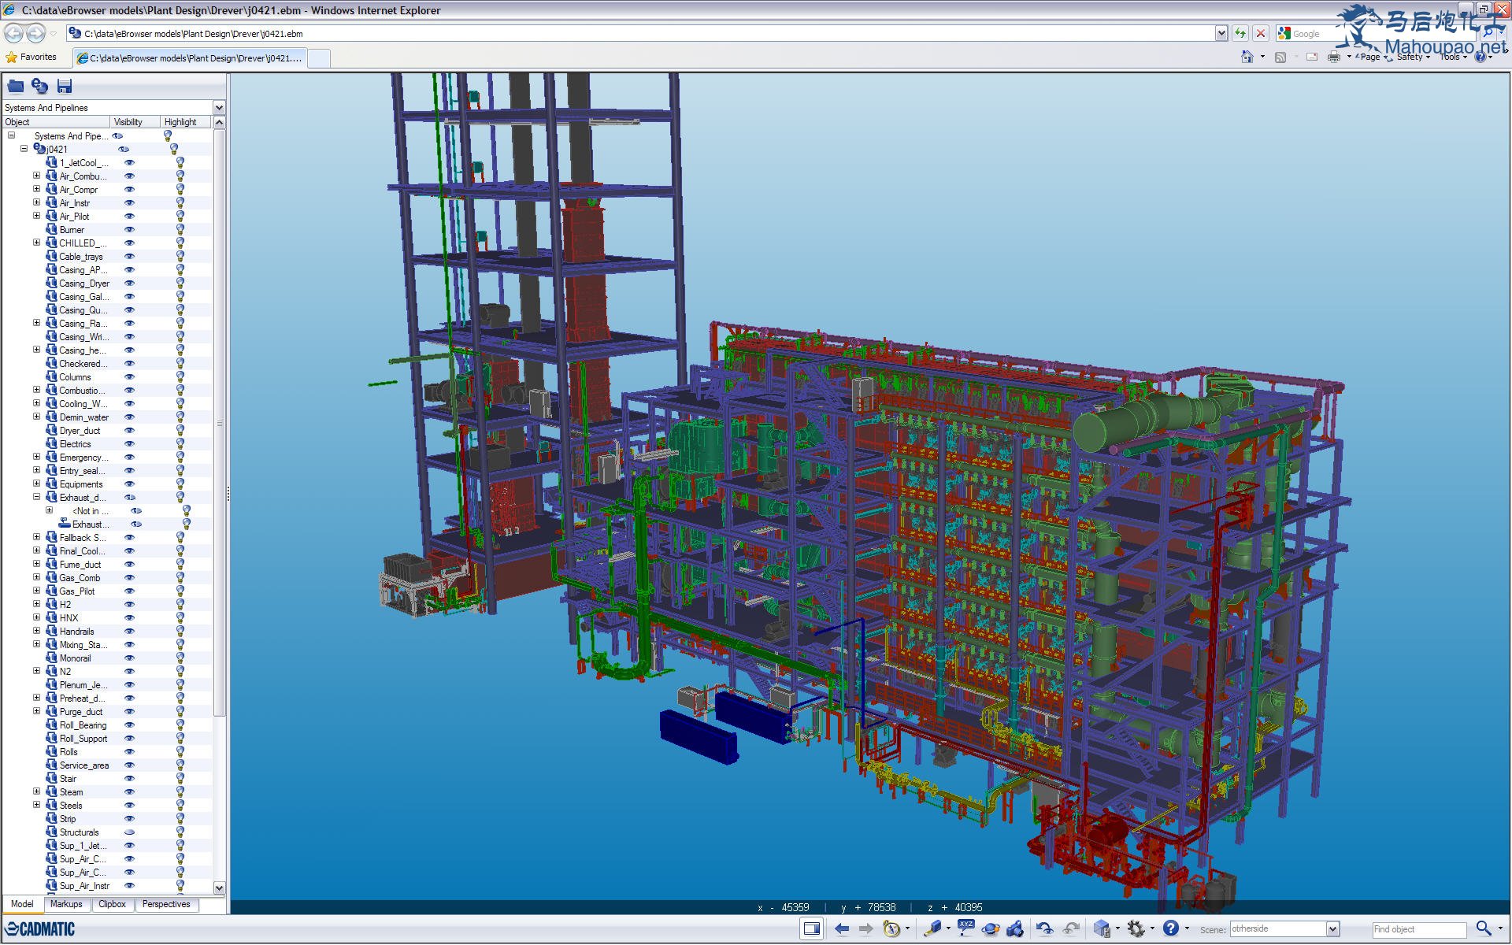Toggle highlight bulb for Rolls
Viewport: 1512px width, 945px height.
click(180, 752)
